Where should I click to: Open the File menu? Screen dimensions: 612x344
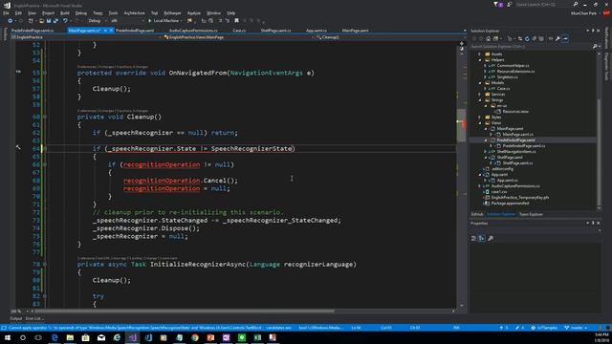coord(6,12)
